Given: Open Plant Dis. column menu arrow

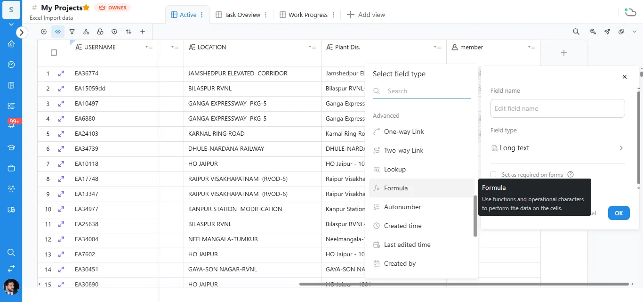Looking at the screenshot, I should [x=438, y=47].
